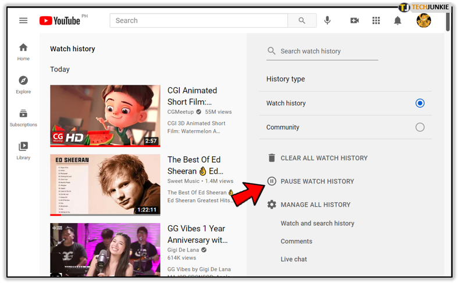The width and height of the screenshot is (459, 284).
Task: Open Sweet Music channel link
Action: click(183, 181)
